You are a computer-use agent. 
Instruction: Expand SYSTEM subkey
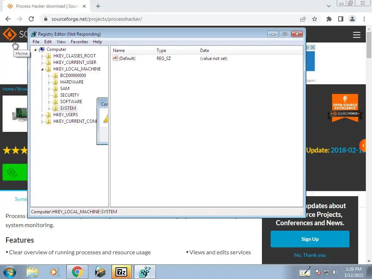click(x=49, y=108)
